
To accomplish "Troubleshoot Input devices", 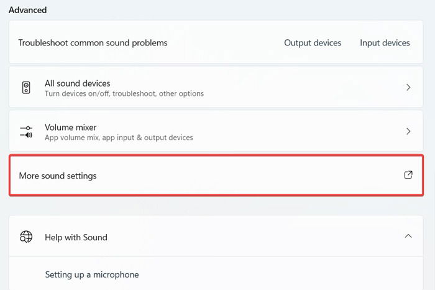I will click(x=385, y=43).
